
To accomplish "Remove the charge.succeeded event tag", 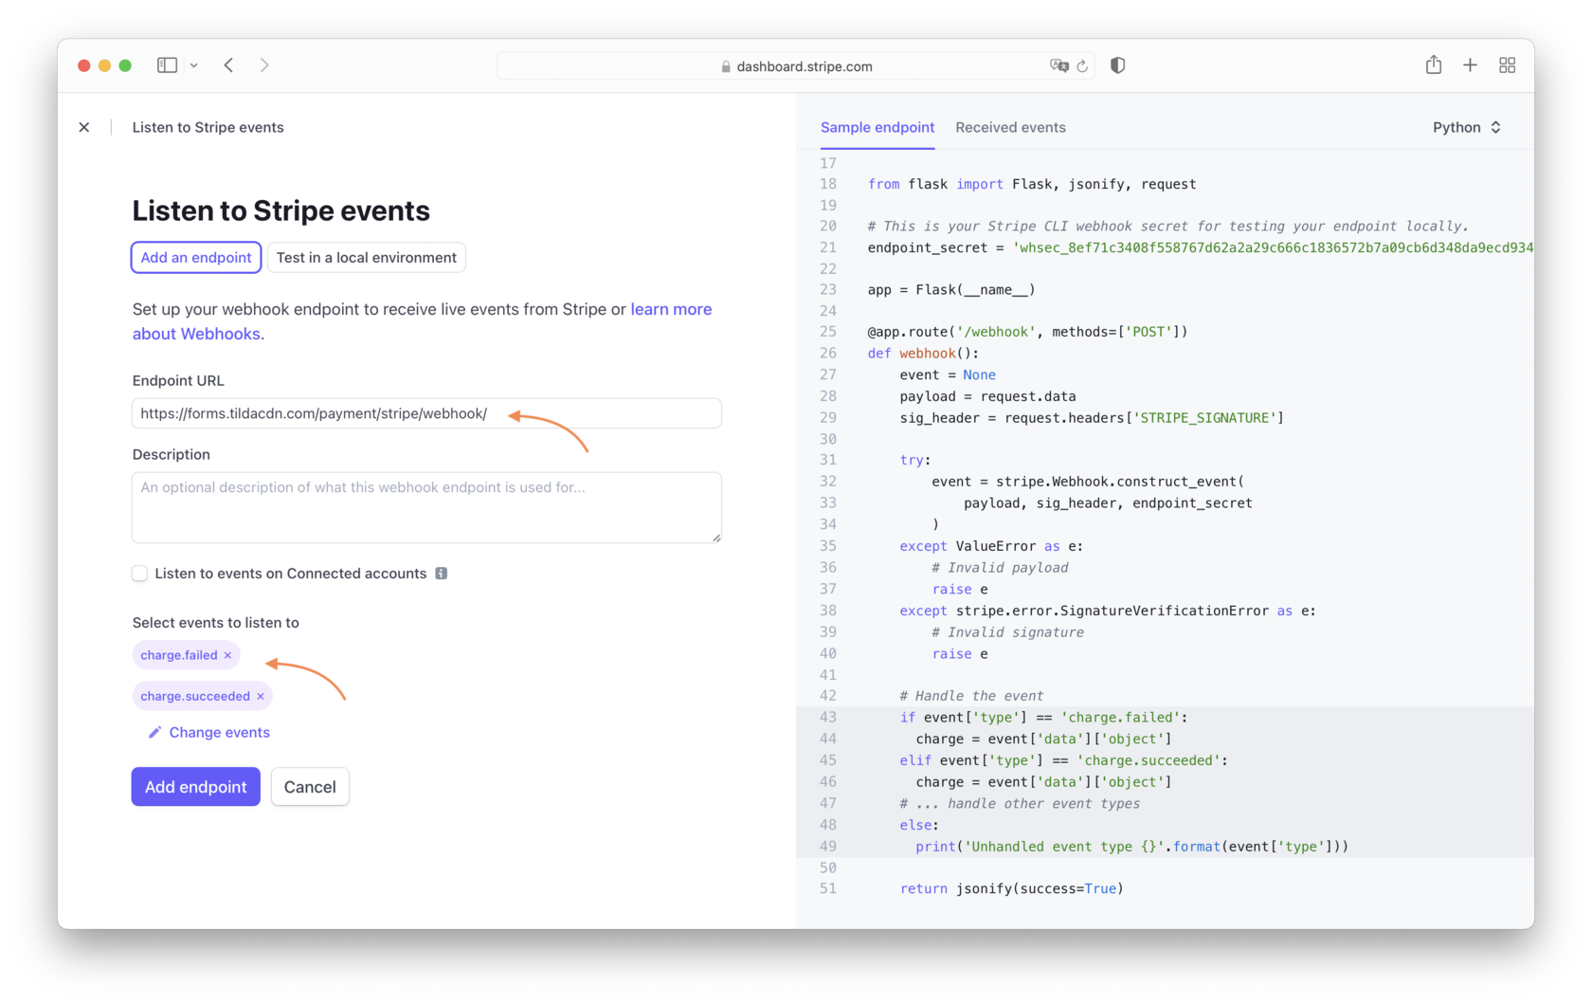I will [x=261, y=696].
